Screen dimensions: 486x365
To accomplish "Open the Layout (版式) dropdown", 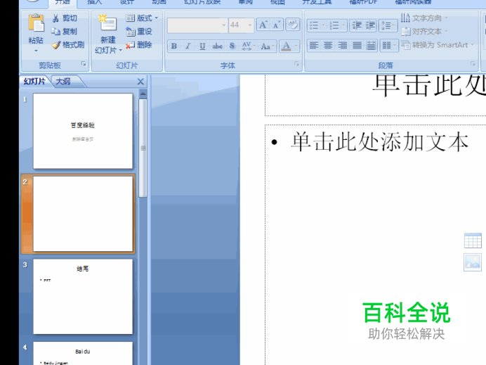I will click(142, 18).
